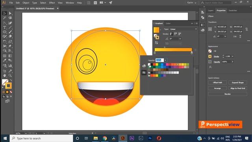252x142 pixels.
Task: Open user account dropdown Karim
Action: pos(192,3)
